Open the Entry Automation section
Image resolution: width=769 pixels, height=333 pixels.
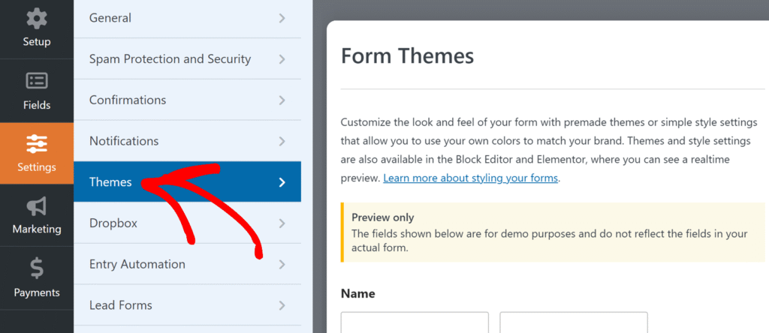[187, 265]
